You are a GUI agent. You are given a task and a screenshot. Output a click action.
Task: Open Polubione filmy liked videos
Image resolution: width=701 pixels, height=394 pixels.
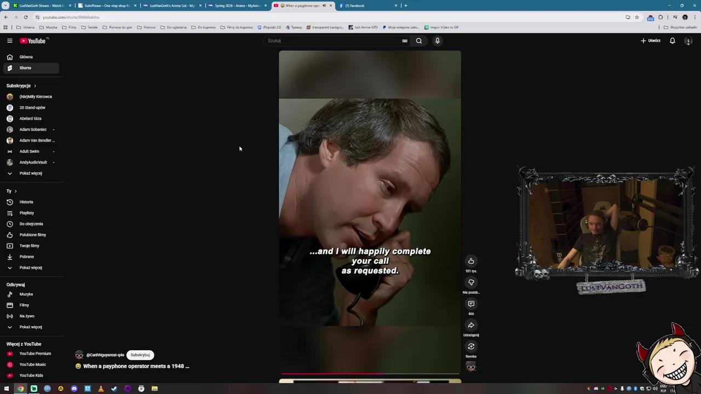pyautogui.click(x=30, y=235)
